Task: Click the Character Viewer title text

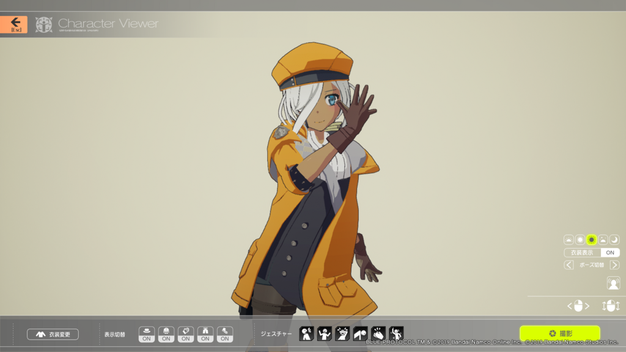Action: coord(108,23)
